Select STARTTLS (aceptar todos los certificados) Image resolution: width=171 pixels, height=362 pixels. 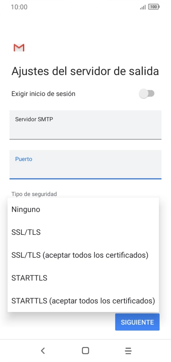(x=83, y=301)
